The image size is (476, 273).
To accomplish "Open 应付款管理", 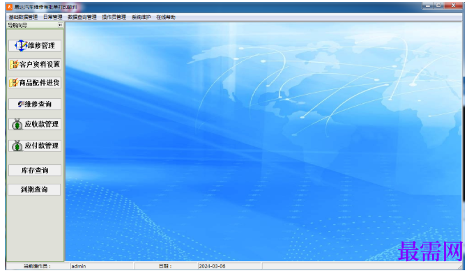I will [x=35, y=146].
